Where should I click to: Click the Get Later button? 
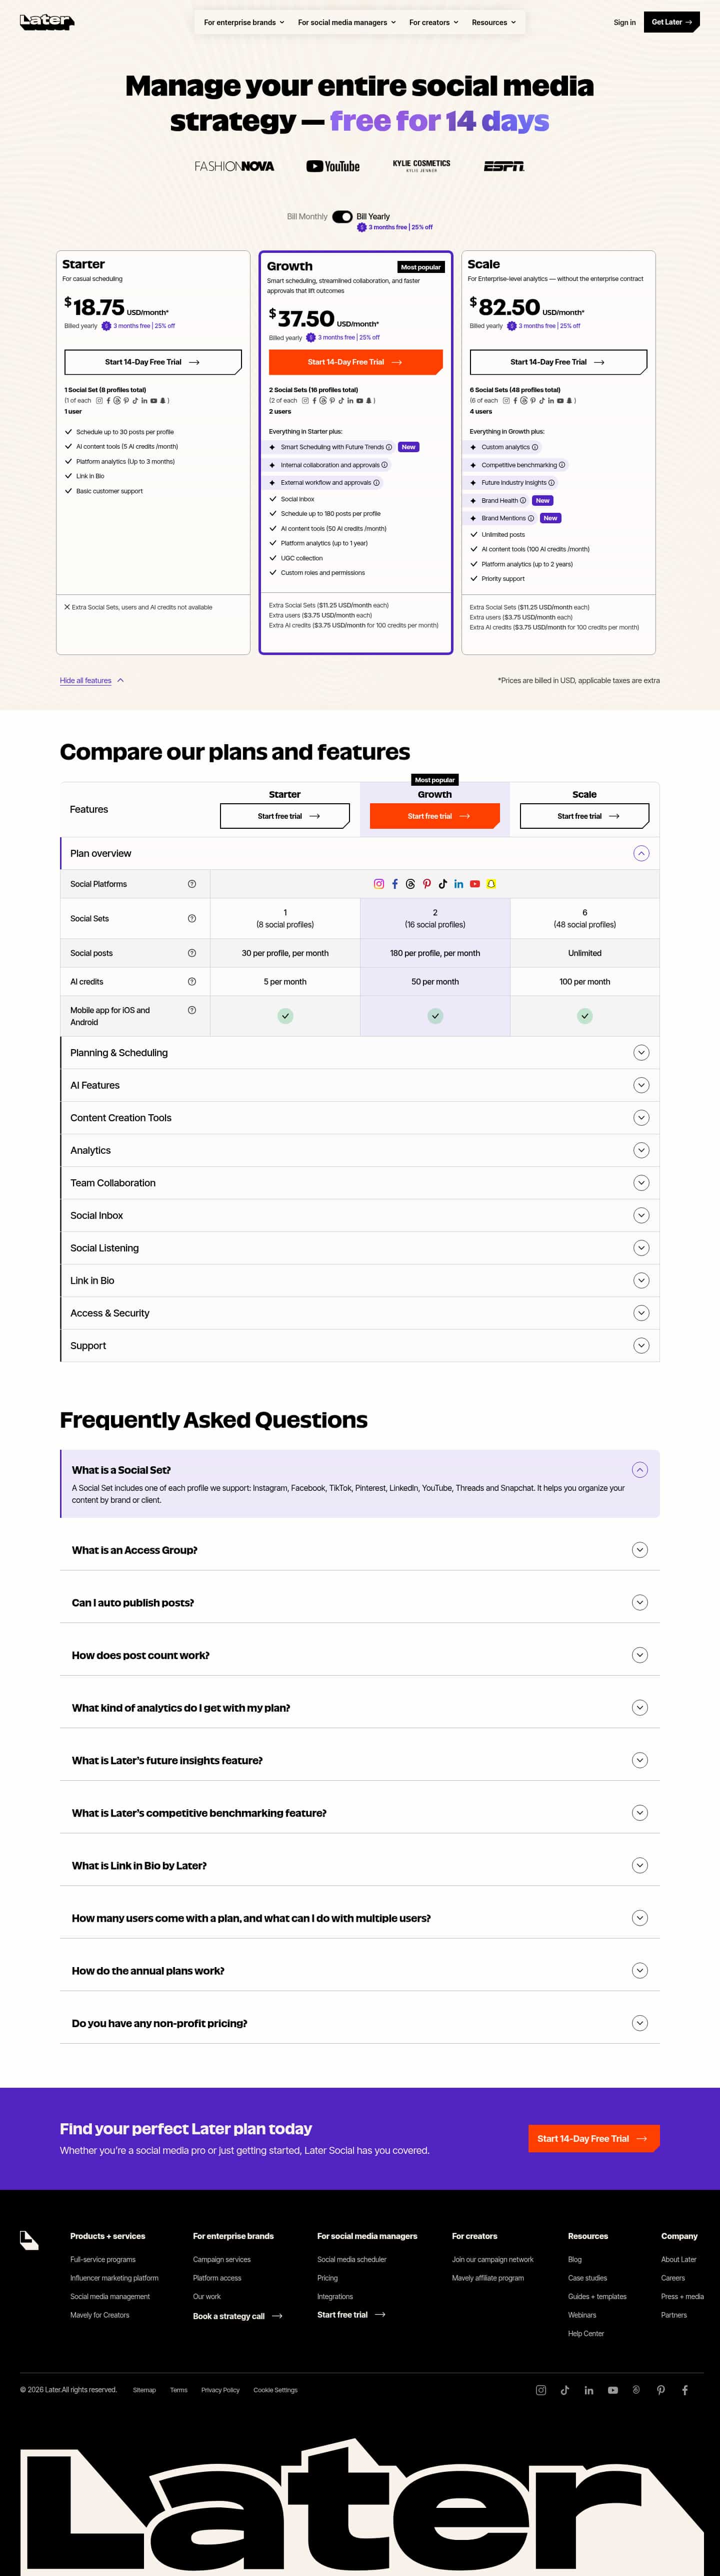[671, 22]
